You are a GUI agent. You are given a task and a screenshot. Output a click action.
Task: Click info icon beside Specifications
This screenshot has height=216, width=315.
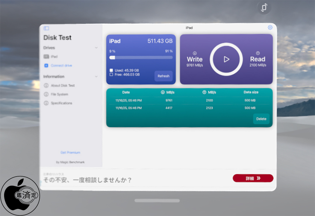click(x=46, y=103)
